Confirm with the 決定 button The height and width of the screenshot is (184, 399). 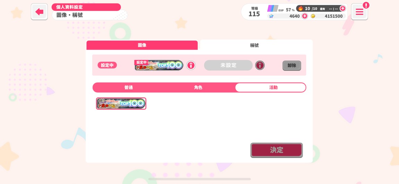coord(277,150)
